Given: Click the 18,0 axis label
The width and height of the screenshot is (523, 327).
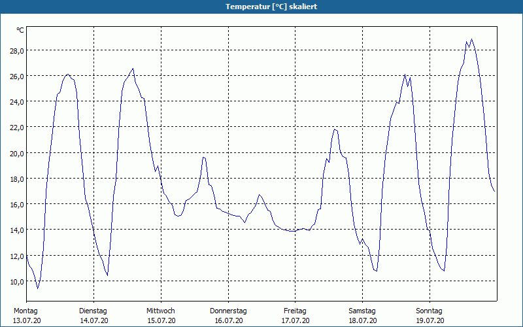Looking at the screenshot, I should (17, 179).
